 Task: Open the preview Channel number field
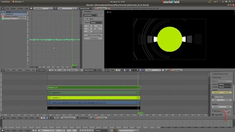point(153,70)
